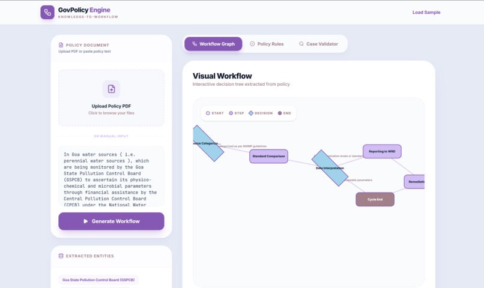
Task: Click 'Interactive decision tree extracted from policy' subtitle
Action: 241,84
